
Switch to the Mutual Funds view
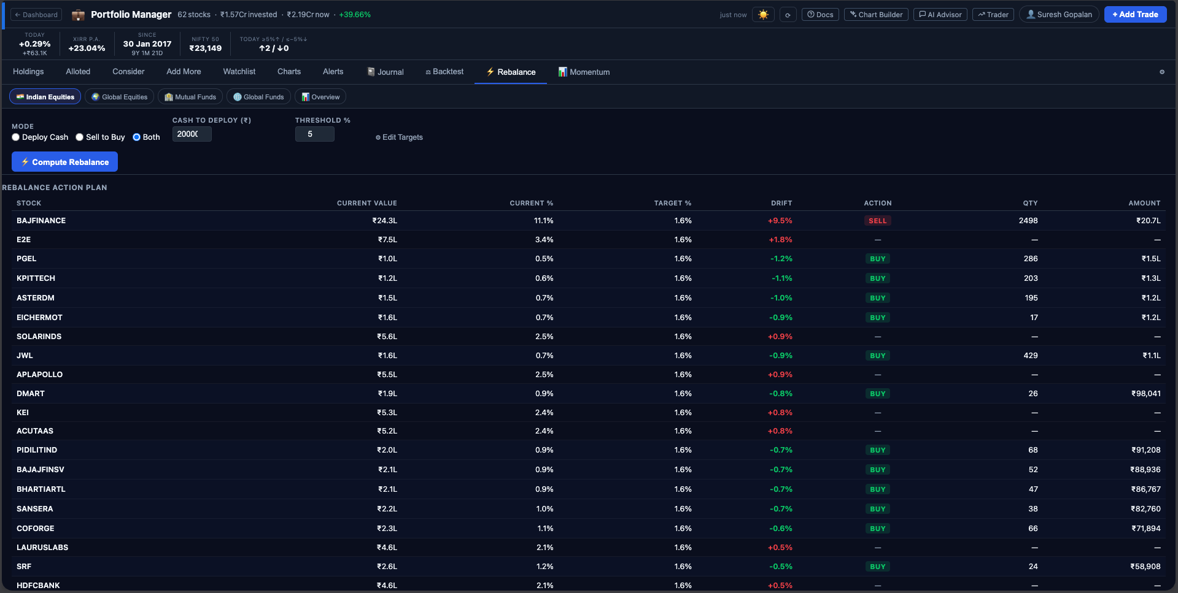[x=190, y=96]
